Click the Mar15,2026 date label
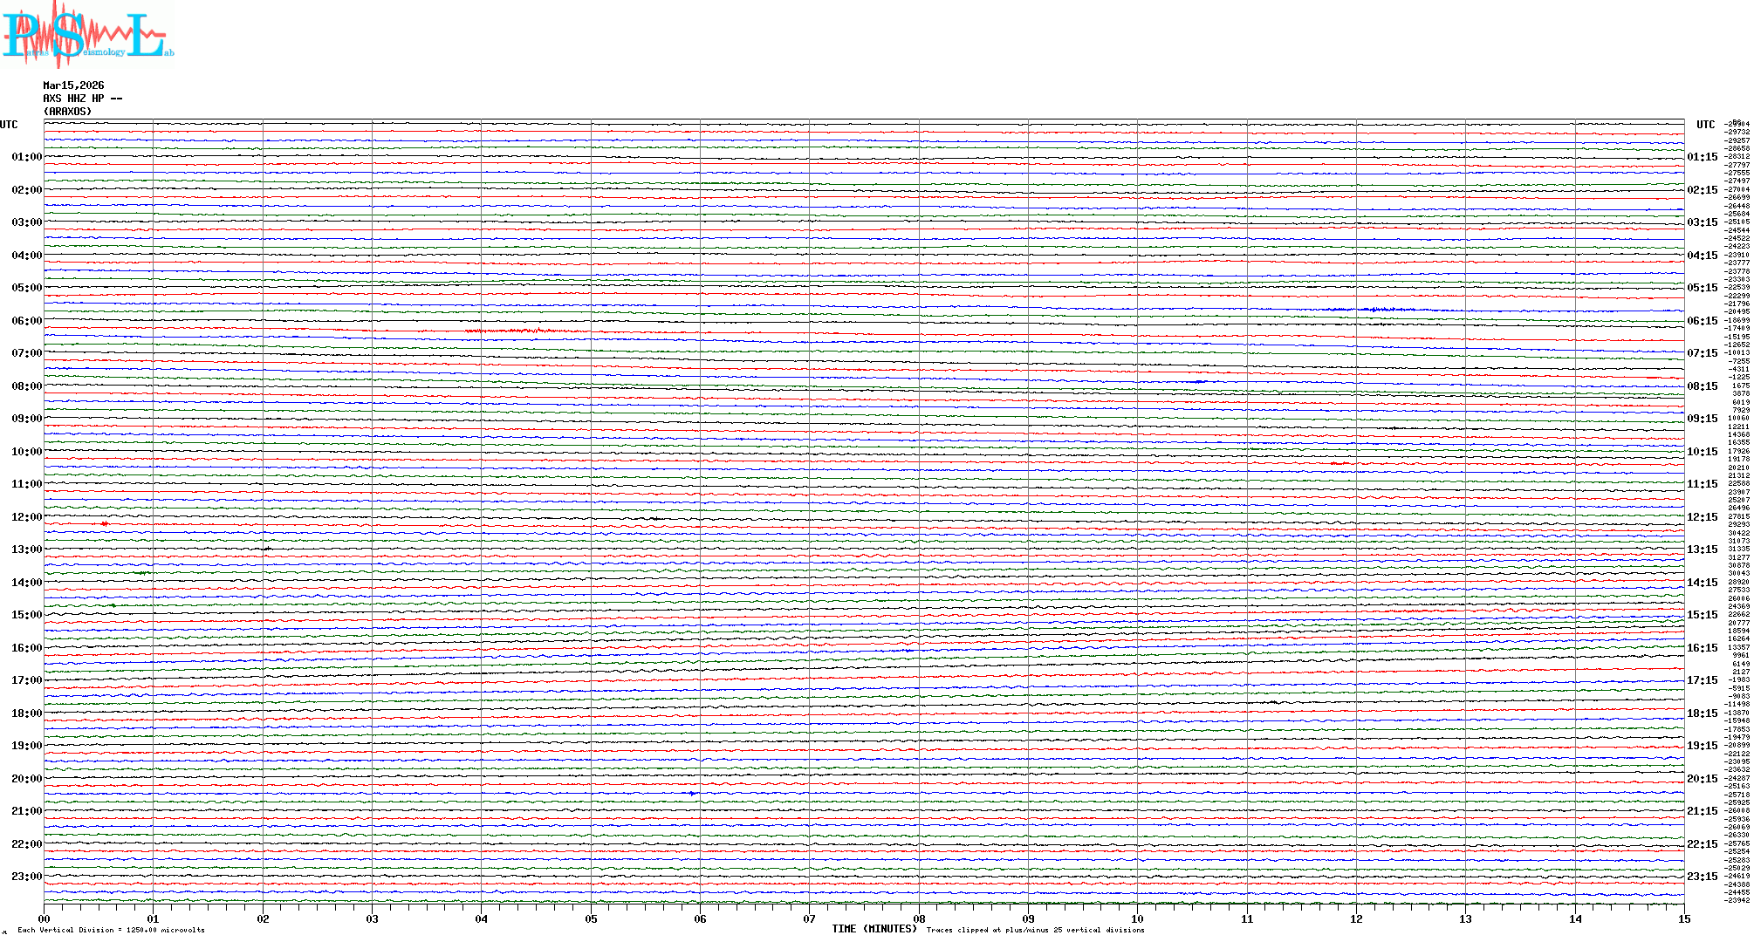 point(73,85)
